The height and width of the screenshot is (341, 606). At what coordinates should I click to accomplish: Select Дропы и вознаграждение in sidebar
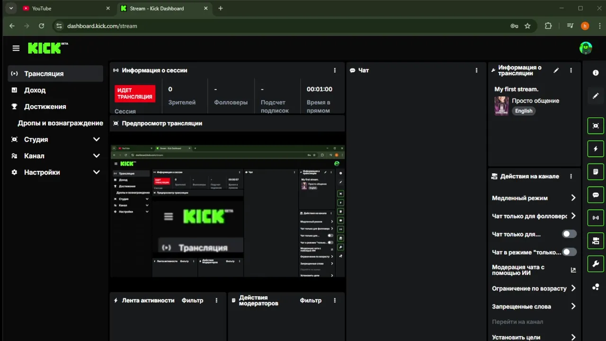pos(60,123)
